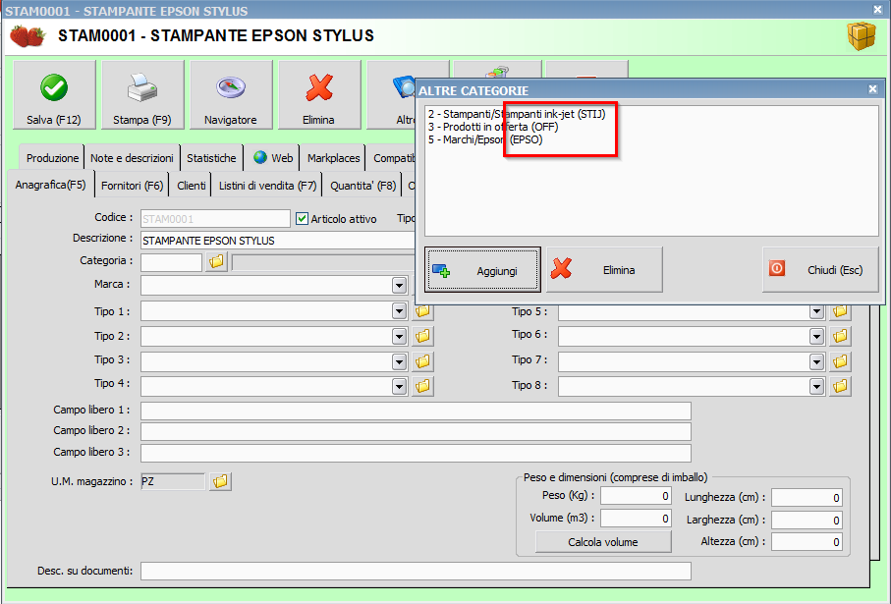The width and height of the screenshot is (891, 604).
Task: Open the Listini di vendita (F7) tab
Action: pyautogui.click(x=267, y=186)
